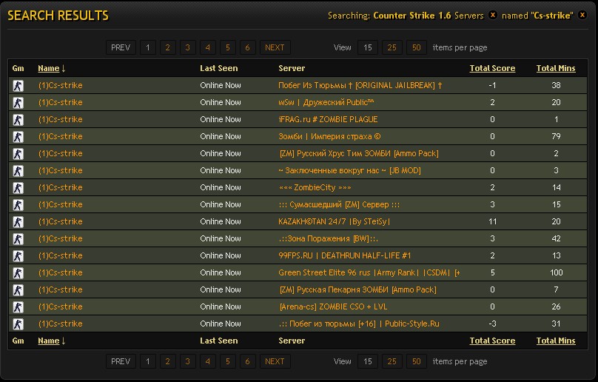Viewport: 598px width, 382px height.
Task: Click the game icon in the Империя страха row
Action: point(18,137)
